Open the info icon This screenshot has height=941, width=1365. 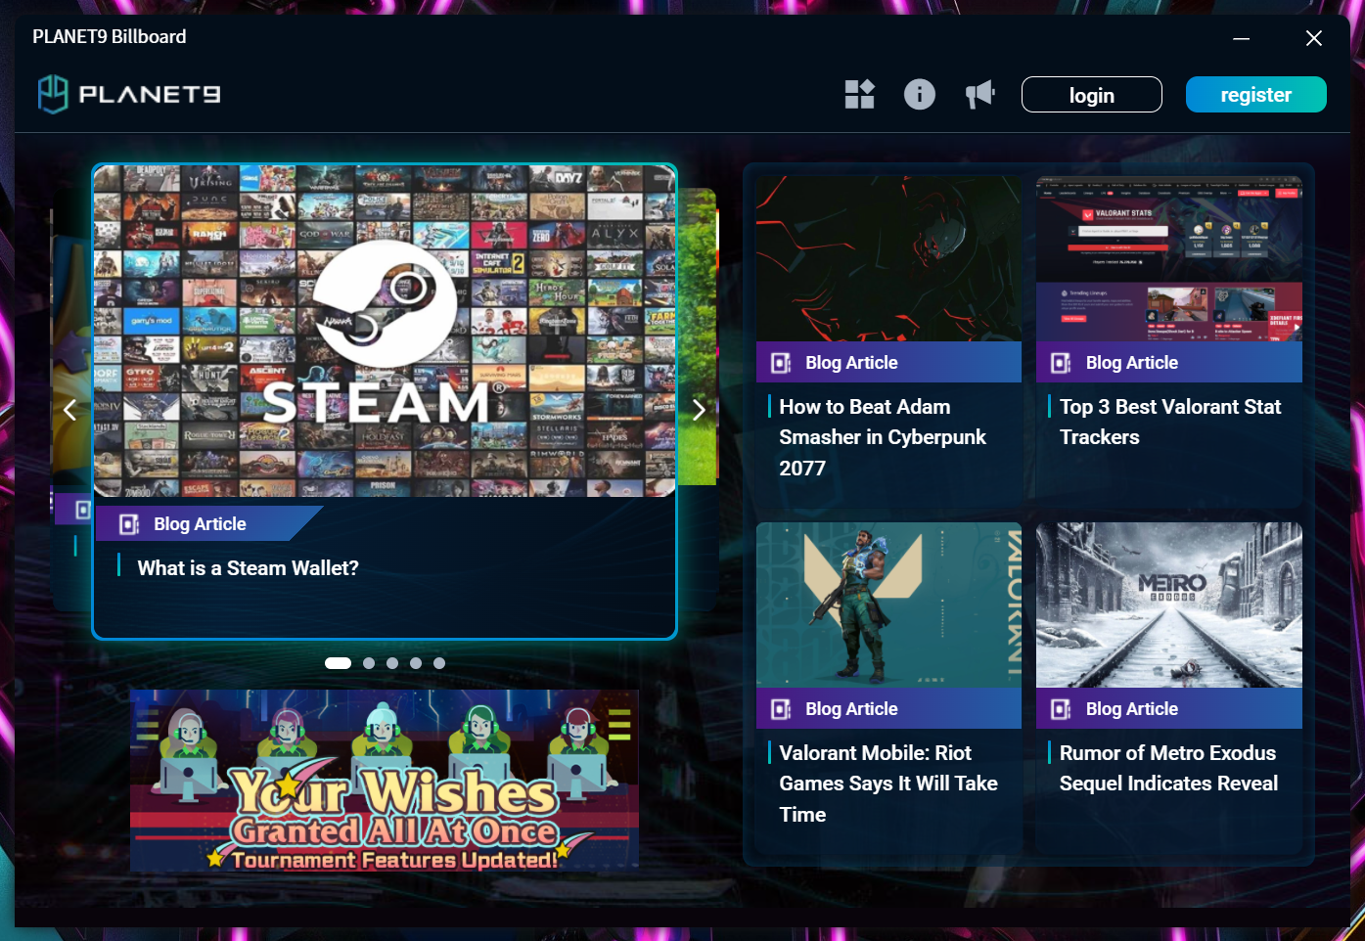click(x=920, y=94)
